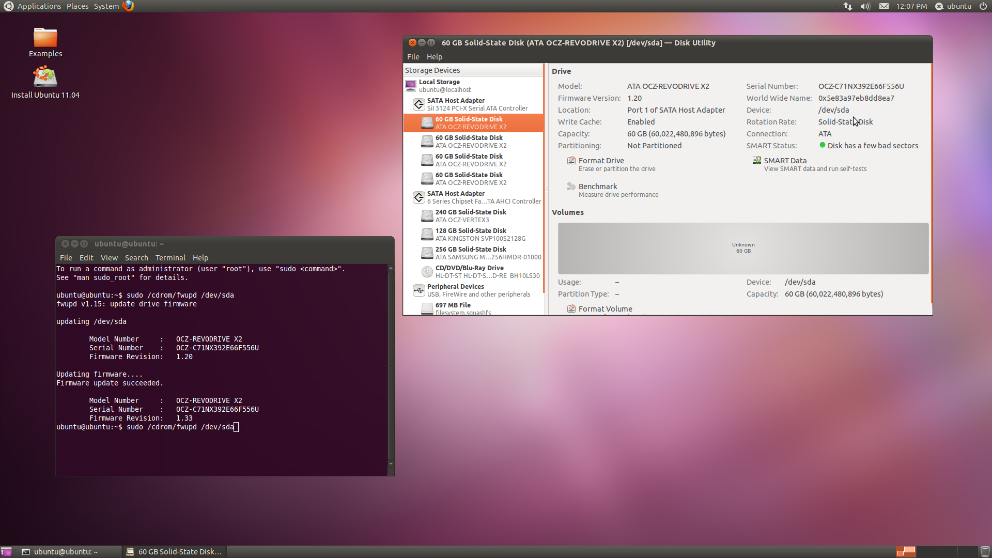Click the 256 GB Samsung disk icon
The width and height of the screenshot is (992, 558).
[x=427, y=253]
